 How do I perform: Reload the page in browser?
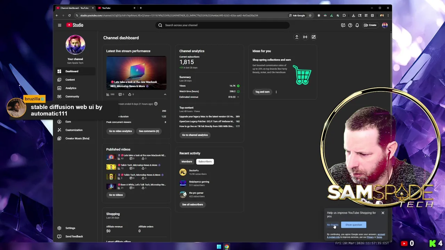point(70,15)
